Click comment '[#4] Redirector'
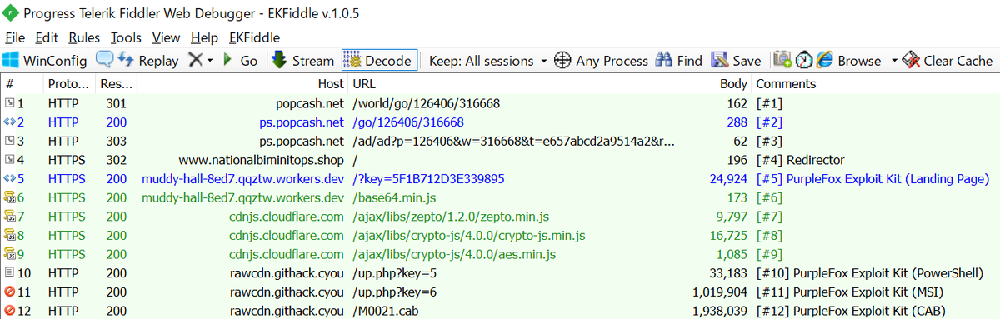The height and width of the screenshot is (319, 1000). pos(800,160)
